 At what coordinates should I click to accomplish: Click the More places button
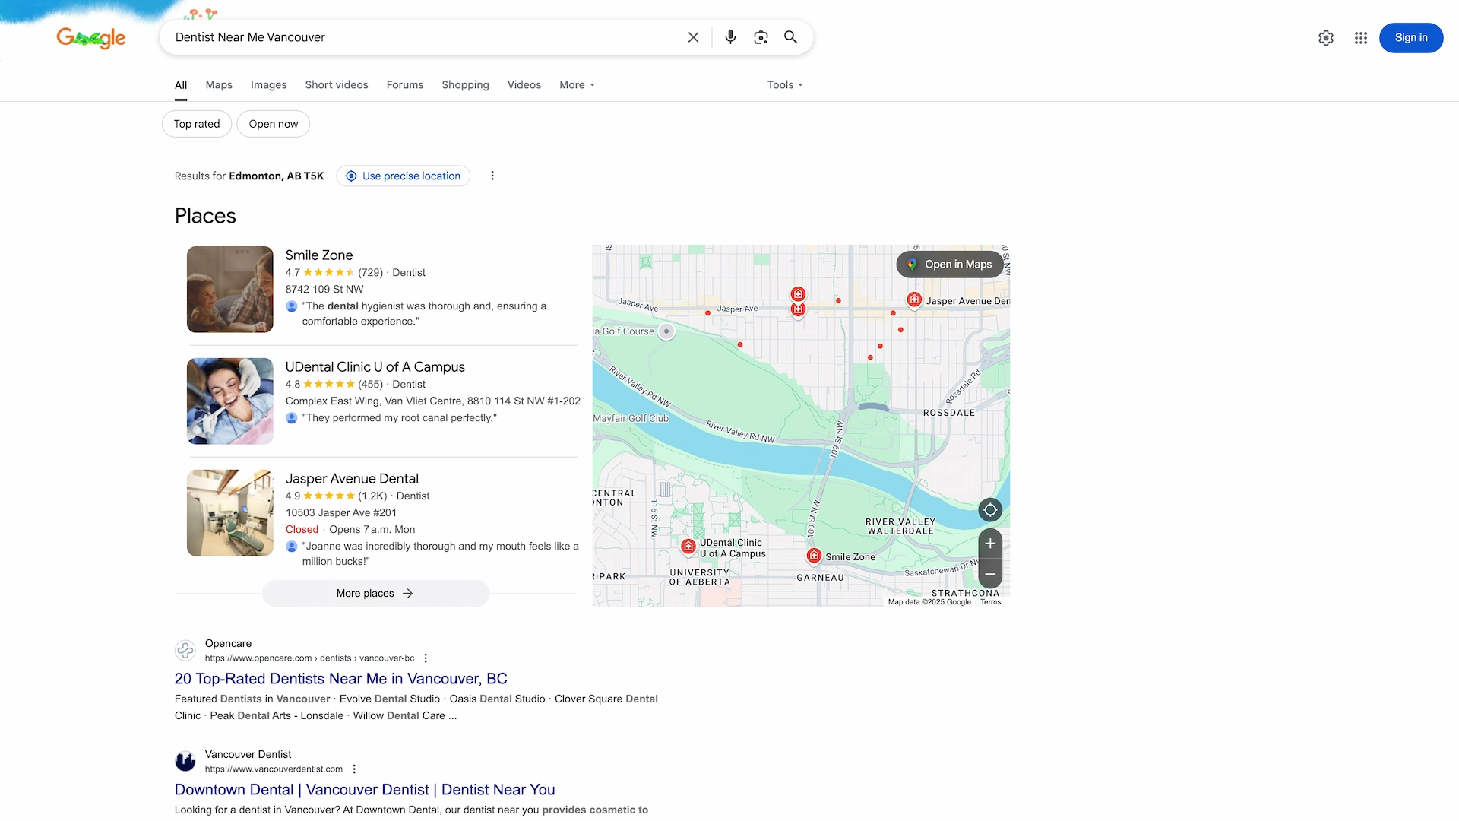(375, 594)
